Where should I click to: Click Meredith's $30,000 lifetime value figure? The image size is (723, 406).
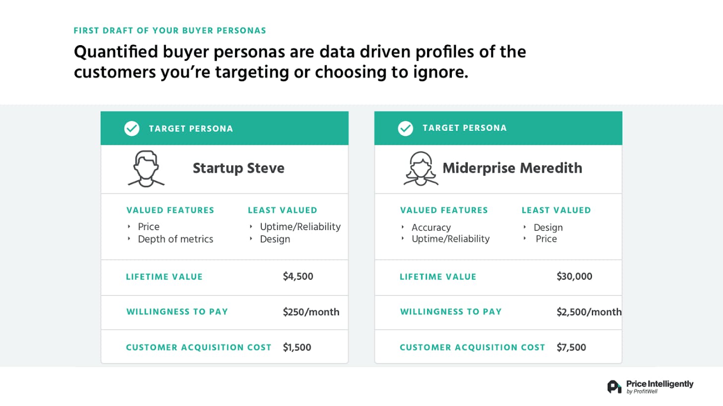click(x=575, y=276)
